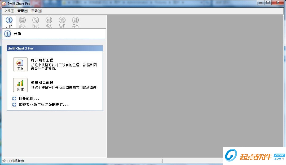Viewport: 286px width, 165px height.
Task: Open the 文件 menu
Action: click(9, 11)
